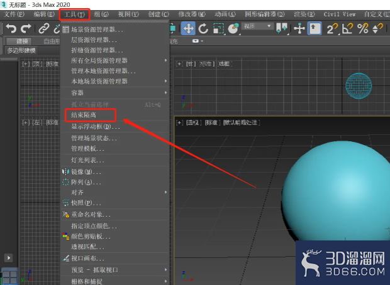Open the 修改器(M) menu
Image resolution: width=390 pixels, height=285 pixels.
[192, 14]
